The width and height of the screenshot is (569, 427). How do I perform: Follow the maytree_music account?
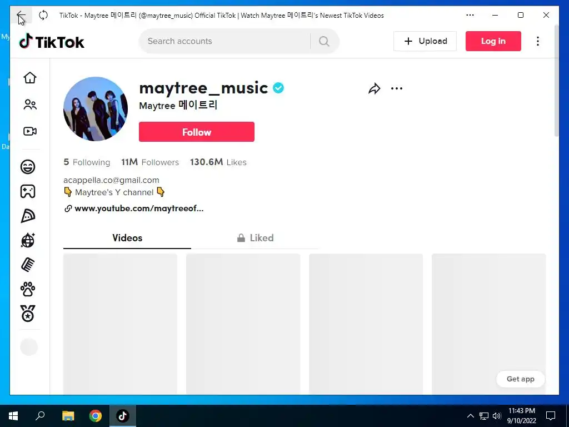tap(197, 132)
